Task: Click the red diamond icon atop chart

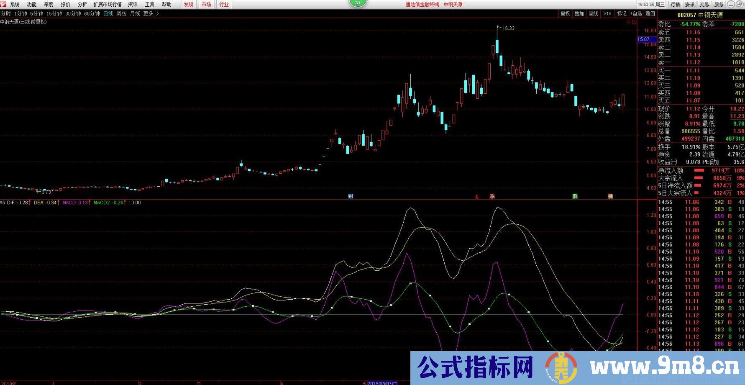Action: (628, 22)
